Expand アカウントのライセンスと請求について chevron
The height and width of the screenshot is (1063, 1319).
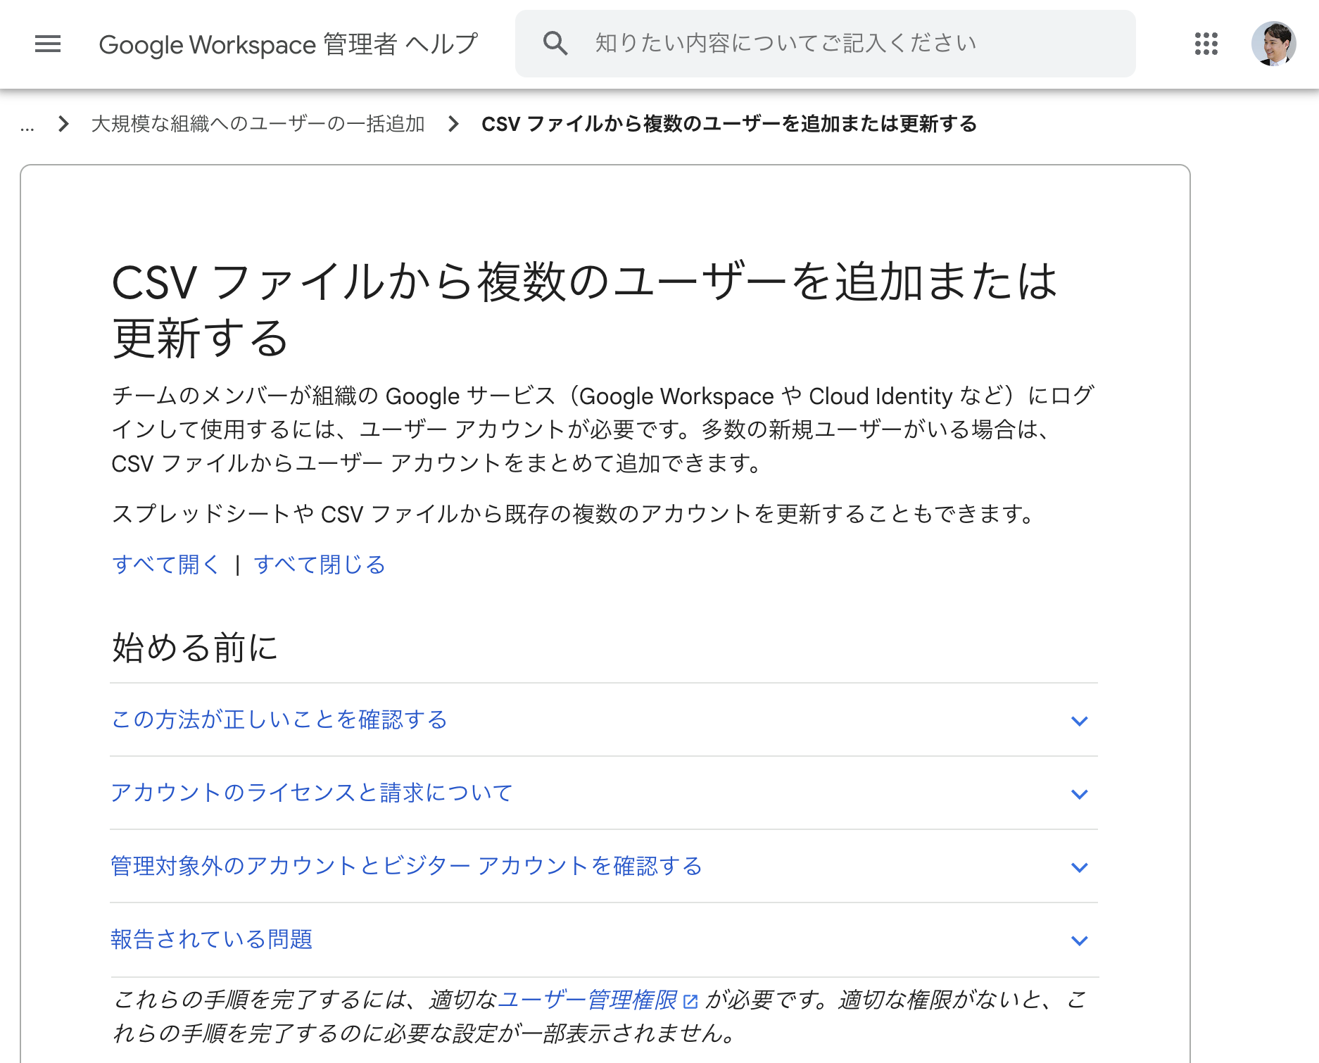pos(1079,794)
